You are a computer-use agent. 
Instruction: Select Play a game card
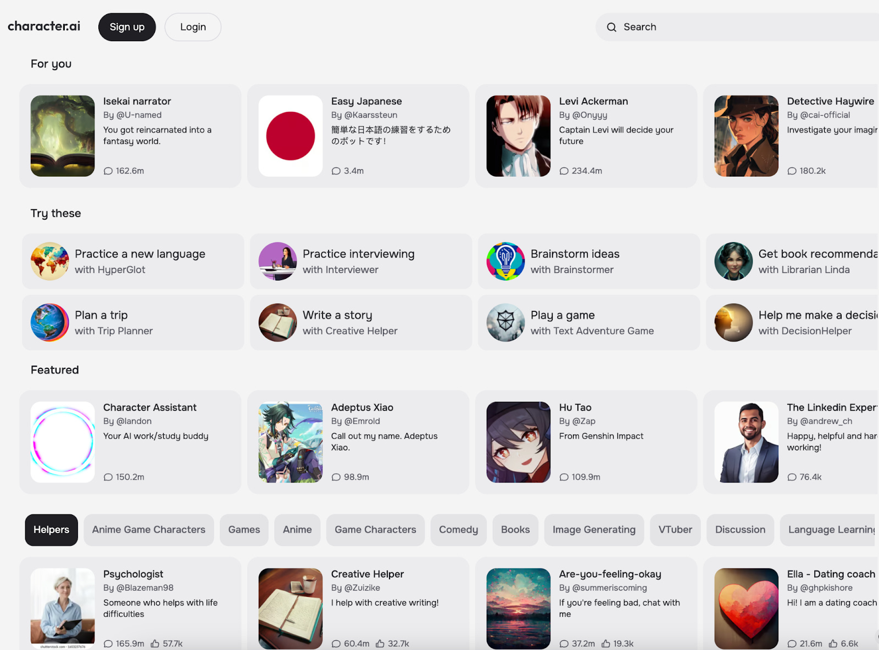click(x=589, y=323)
